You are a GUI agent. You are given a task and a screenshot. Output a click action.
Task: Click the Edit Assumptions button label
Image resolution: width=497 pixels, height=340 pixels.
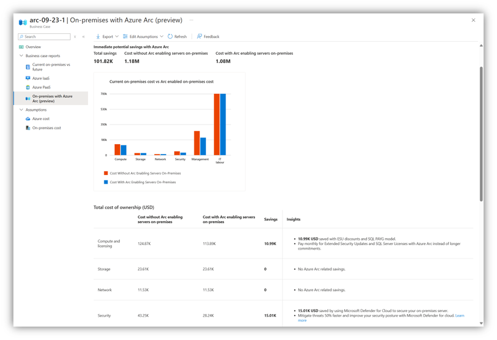click(x=144, y=37)
